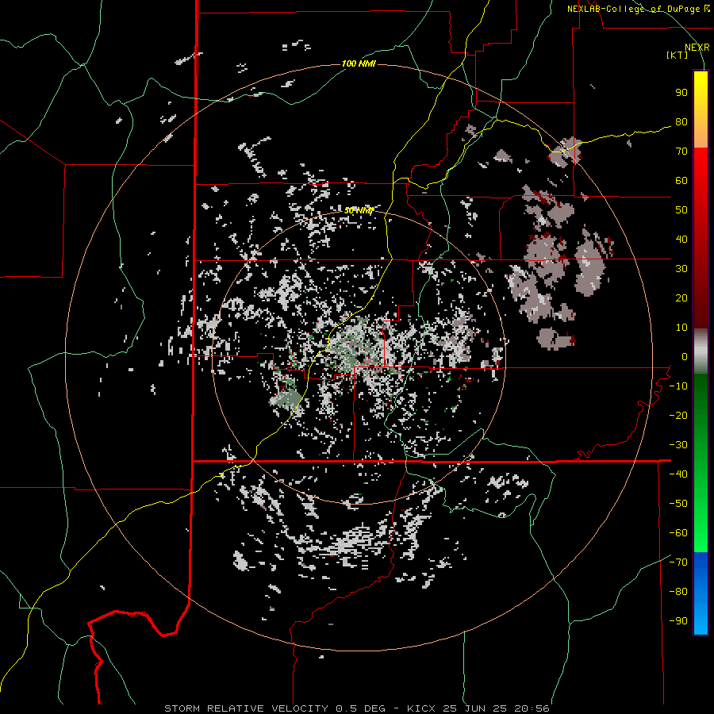The width and height of the screenshot is (714, 714).
Task: Click the [KT] unit label above scale
Action: 678,55
